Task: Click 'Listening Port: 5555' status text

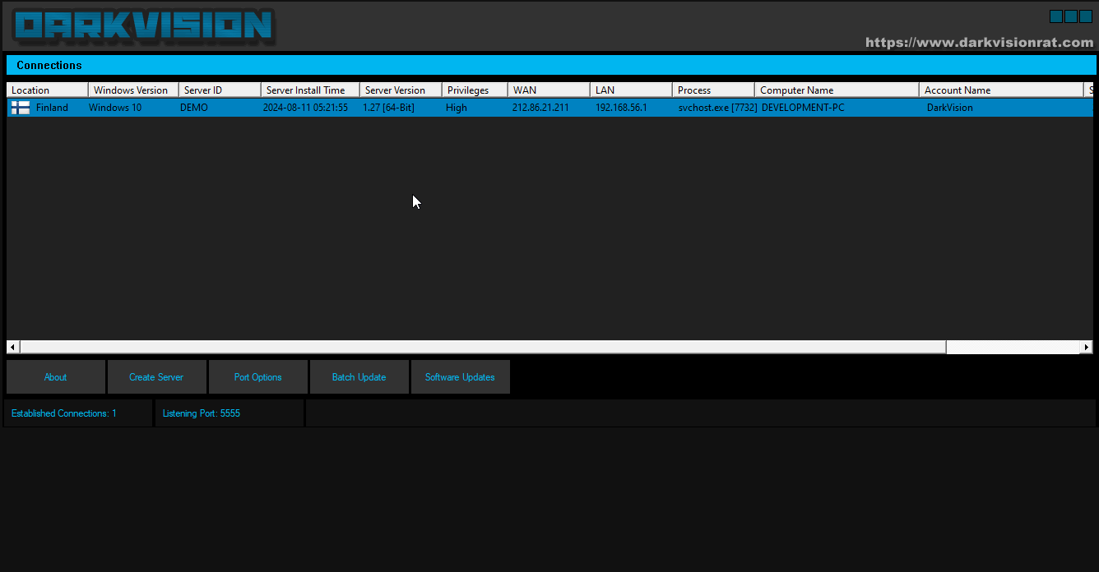Action: [202, 413]
